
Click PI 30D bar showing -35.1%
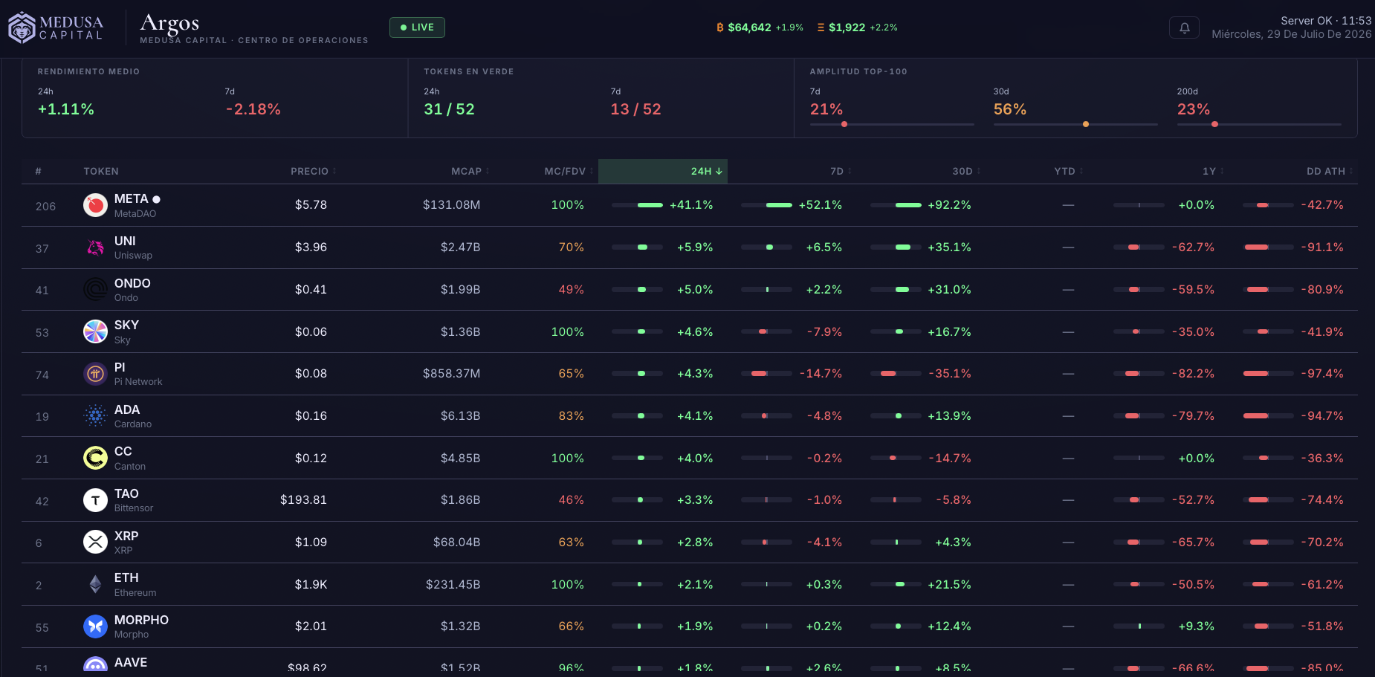[896, 374]
